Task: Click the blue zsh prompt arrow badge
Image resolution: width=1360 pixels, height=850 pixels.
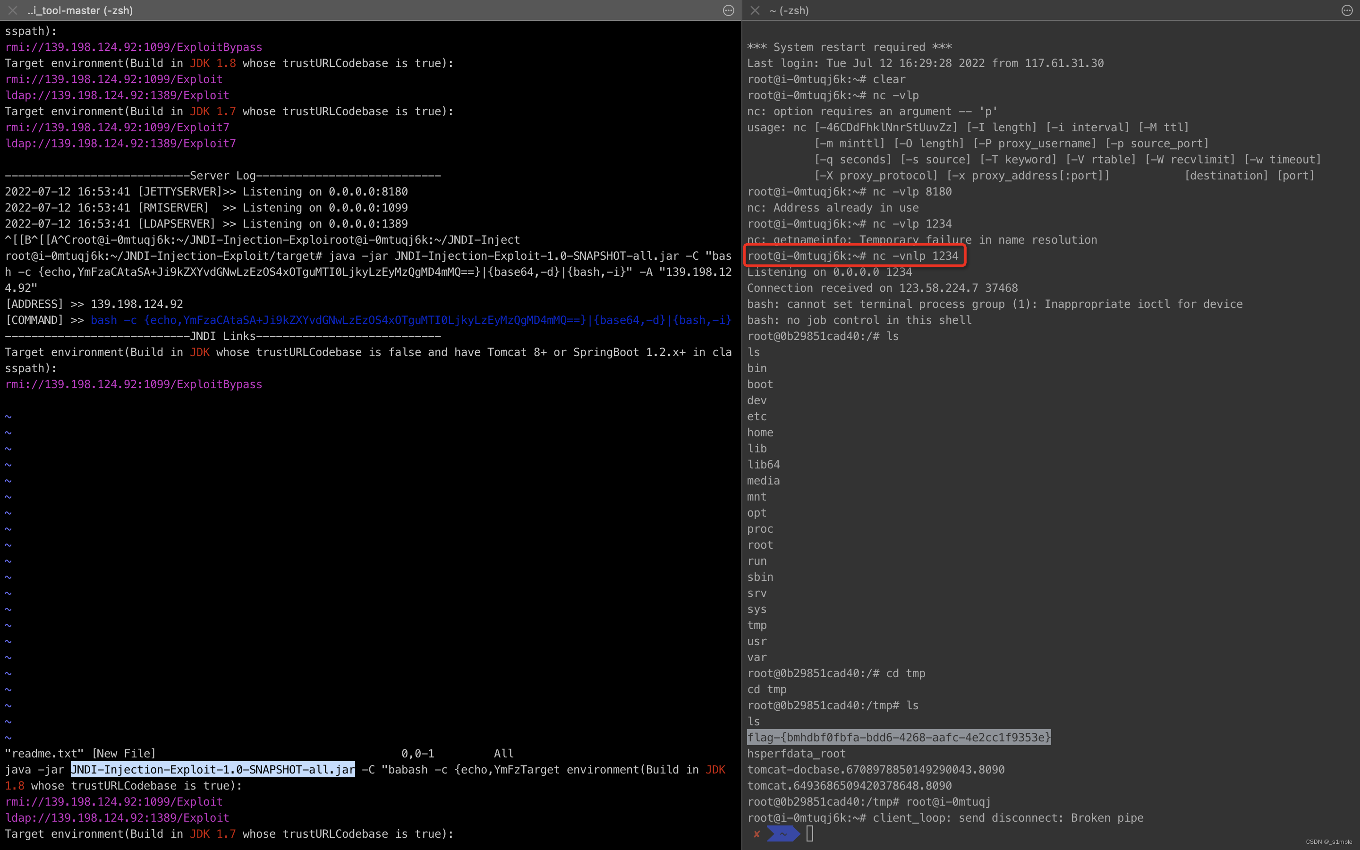Action: (x=784, y=834)
